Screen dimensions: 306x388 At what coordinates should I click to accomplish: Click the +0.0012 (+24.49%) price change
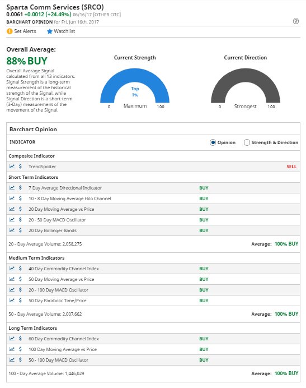click(x=48, y=15)
